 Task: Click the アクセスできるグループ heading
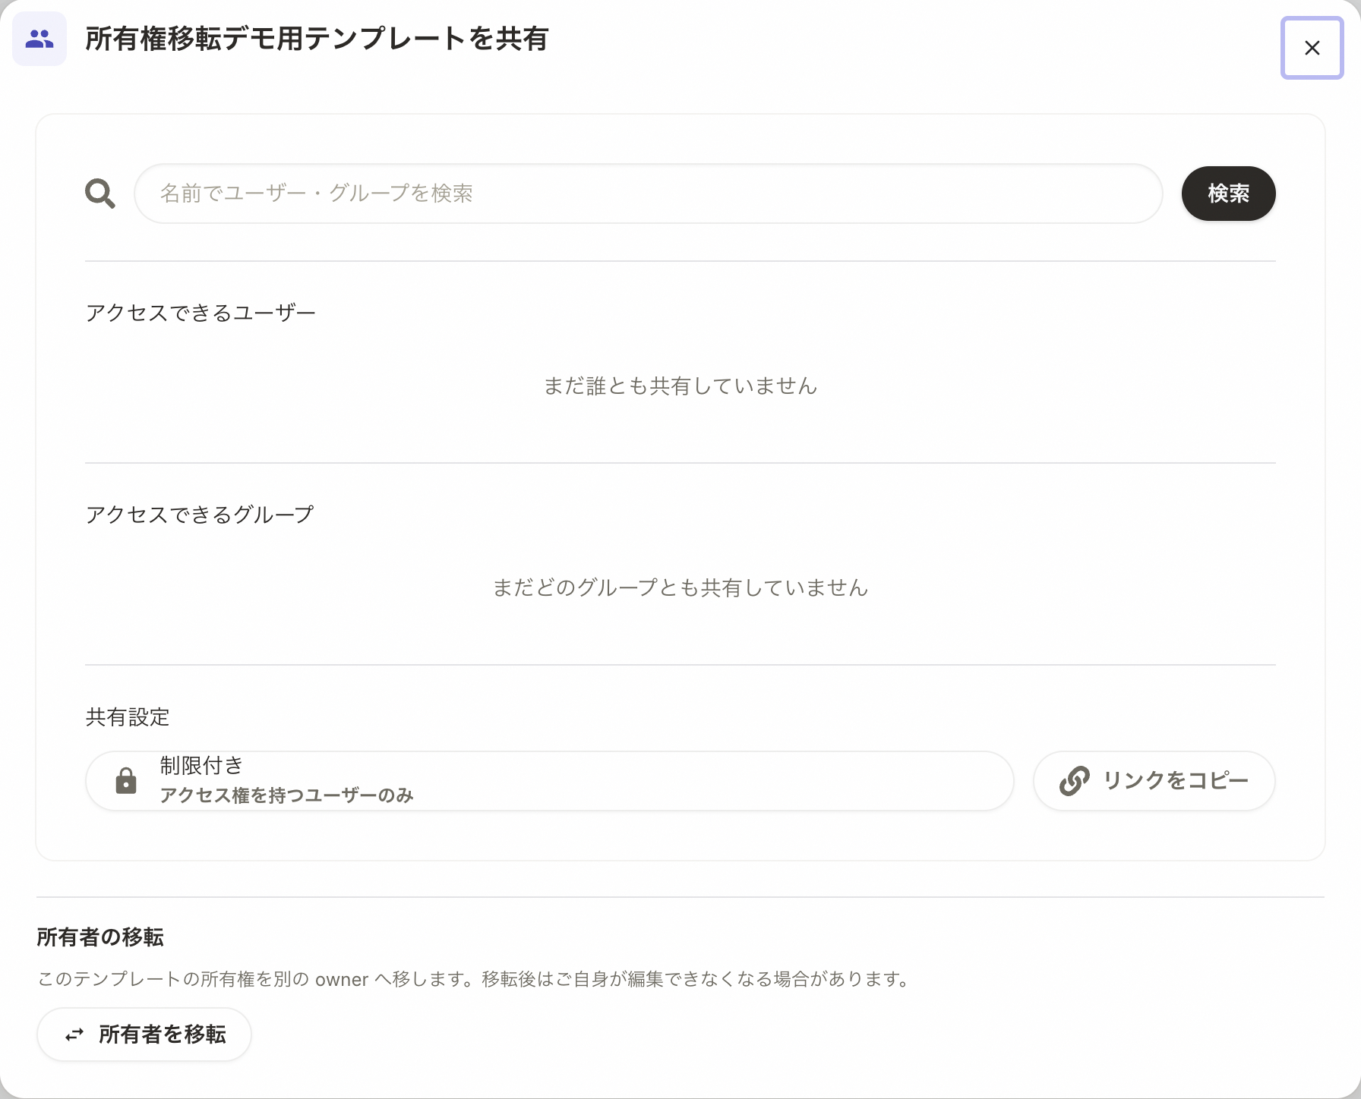click(200, 515)
